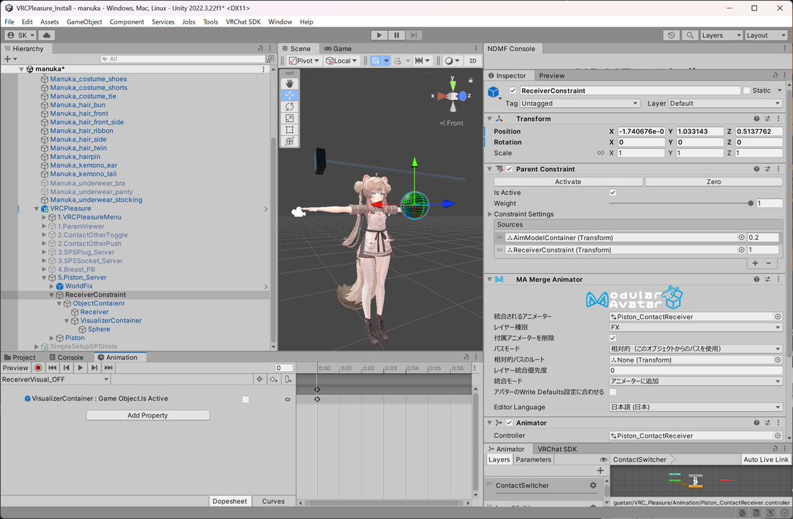The image size is (793, 519).
Task: Open the Layout dropdown
Action: coord(766,35)
